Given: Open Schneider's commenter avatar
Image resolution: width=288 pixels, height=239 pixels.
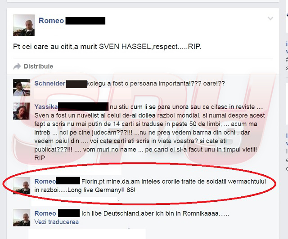Looking at the screenshot, I should (22, 88).
